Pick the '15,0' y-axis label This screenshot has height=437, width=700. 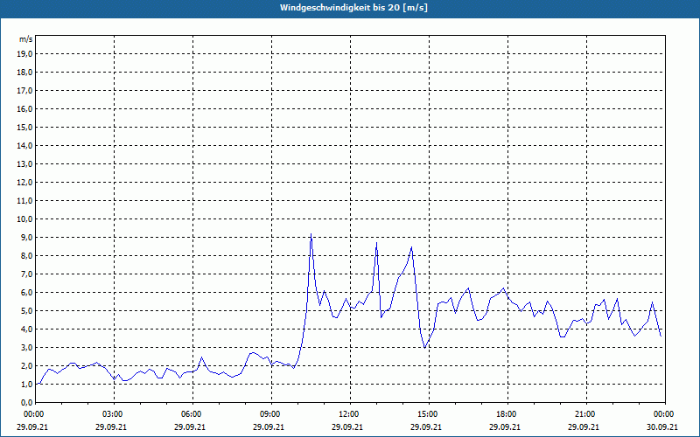coord(25,127)
